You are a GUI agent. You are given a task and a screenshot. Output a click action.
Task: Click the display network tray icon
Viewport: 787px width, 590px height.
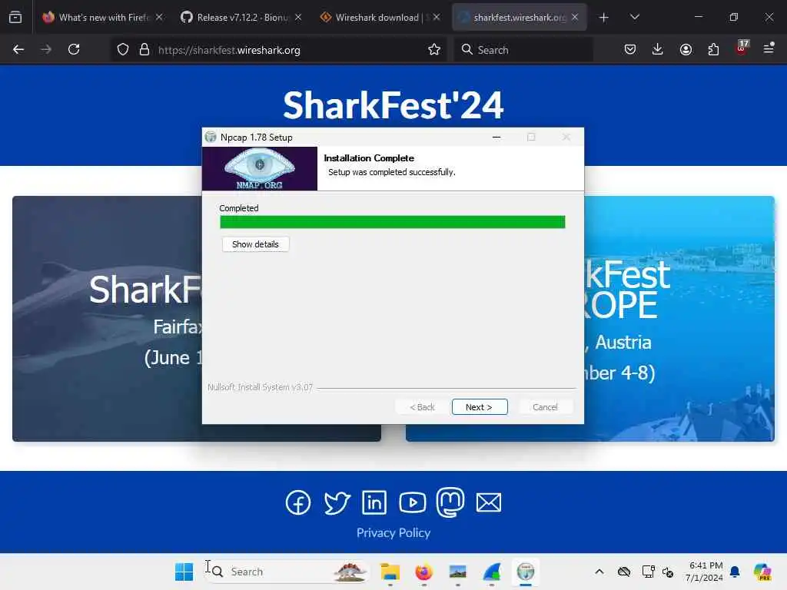click(x=648, y=572)
